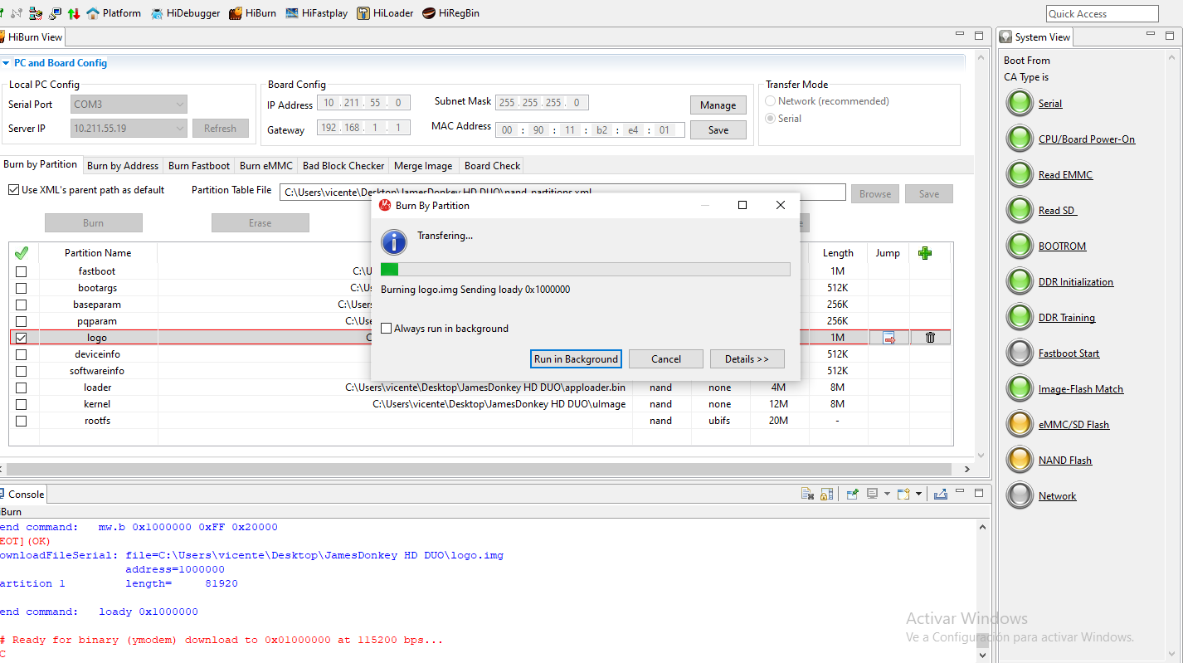The height and width of the screenshot is (663, 1183).
Task: Expand the 'Details >>' section in dialog
Action: tap(747, 358)
